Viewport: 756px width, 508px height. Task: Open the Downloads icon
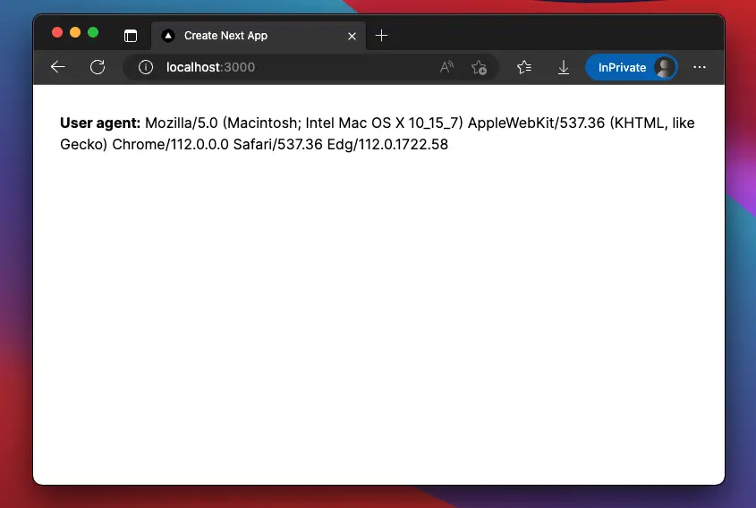[x=563, y=67]
